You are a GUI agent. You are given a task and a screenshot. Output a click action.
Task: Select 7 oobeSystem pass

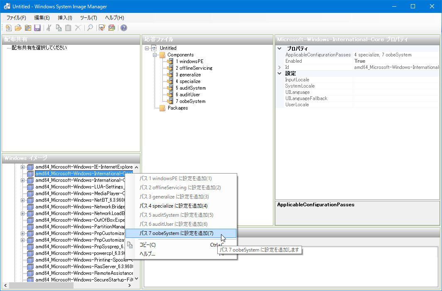coord(190,101)
